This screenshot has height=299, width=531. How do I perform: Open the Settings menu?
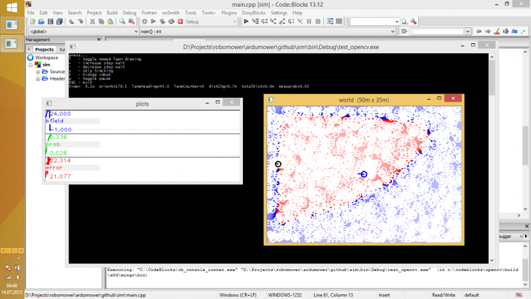(279, 13)
